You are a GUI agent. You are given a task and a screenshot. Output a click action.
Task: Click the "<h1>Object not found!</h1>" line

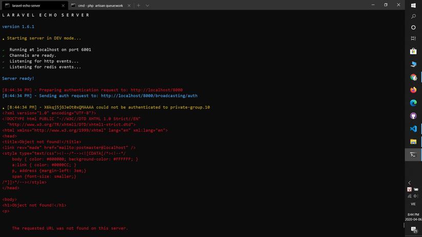[34, 205]
